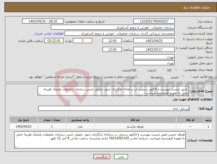
Task: Click the توضیحات خریدار notes textarea
Action: click(x=100, y=140)
